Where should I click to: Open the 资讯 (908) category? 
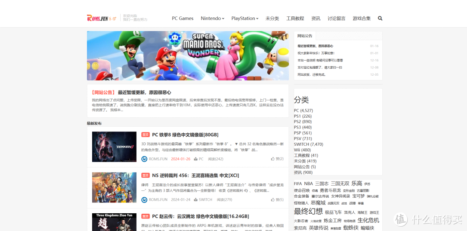303,172
